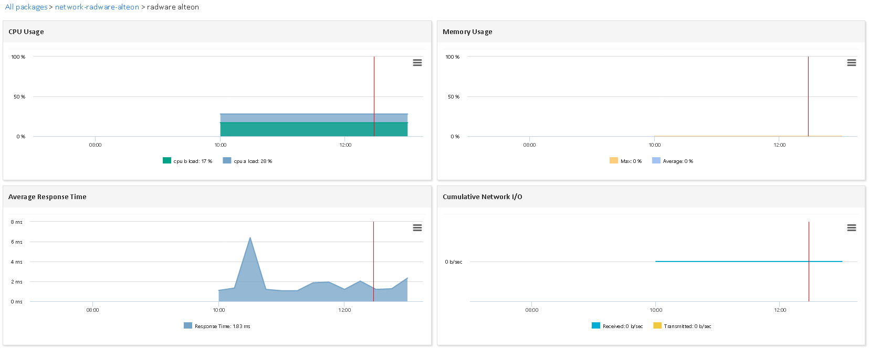The image size is (869, 349).
Task: Toggle the Transmitted network legend entry
Action: coord(687,326)
